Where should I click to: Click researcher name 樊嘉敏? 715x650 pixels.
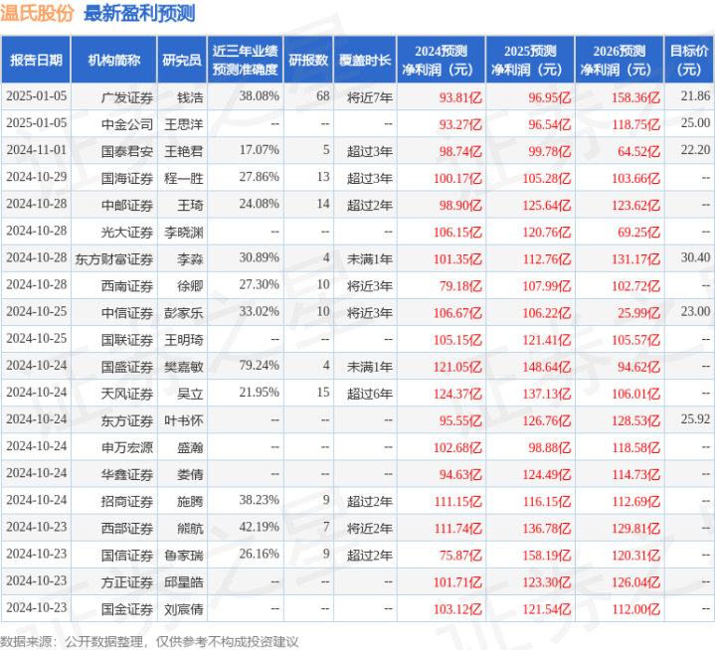(x=184, y=367)
